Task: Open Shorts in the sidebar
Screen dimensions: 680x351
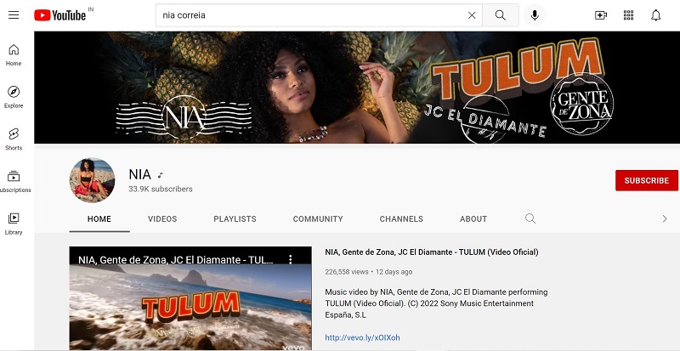Action: [x=14, y=139]
